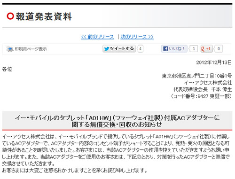Select the heading text 報道発表資料
The width and height of the screenshot is (235, 179).
44,16
